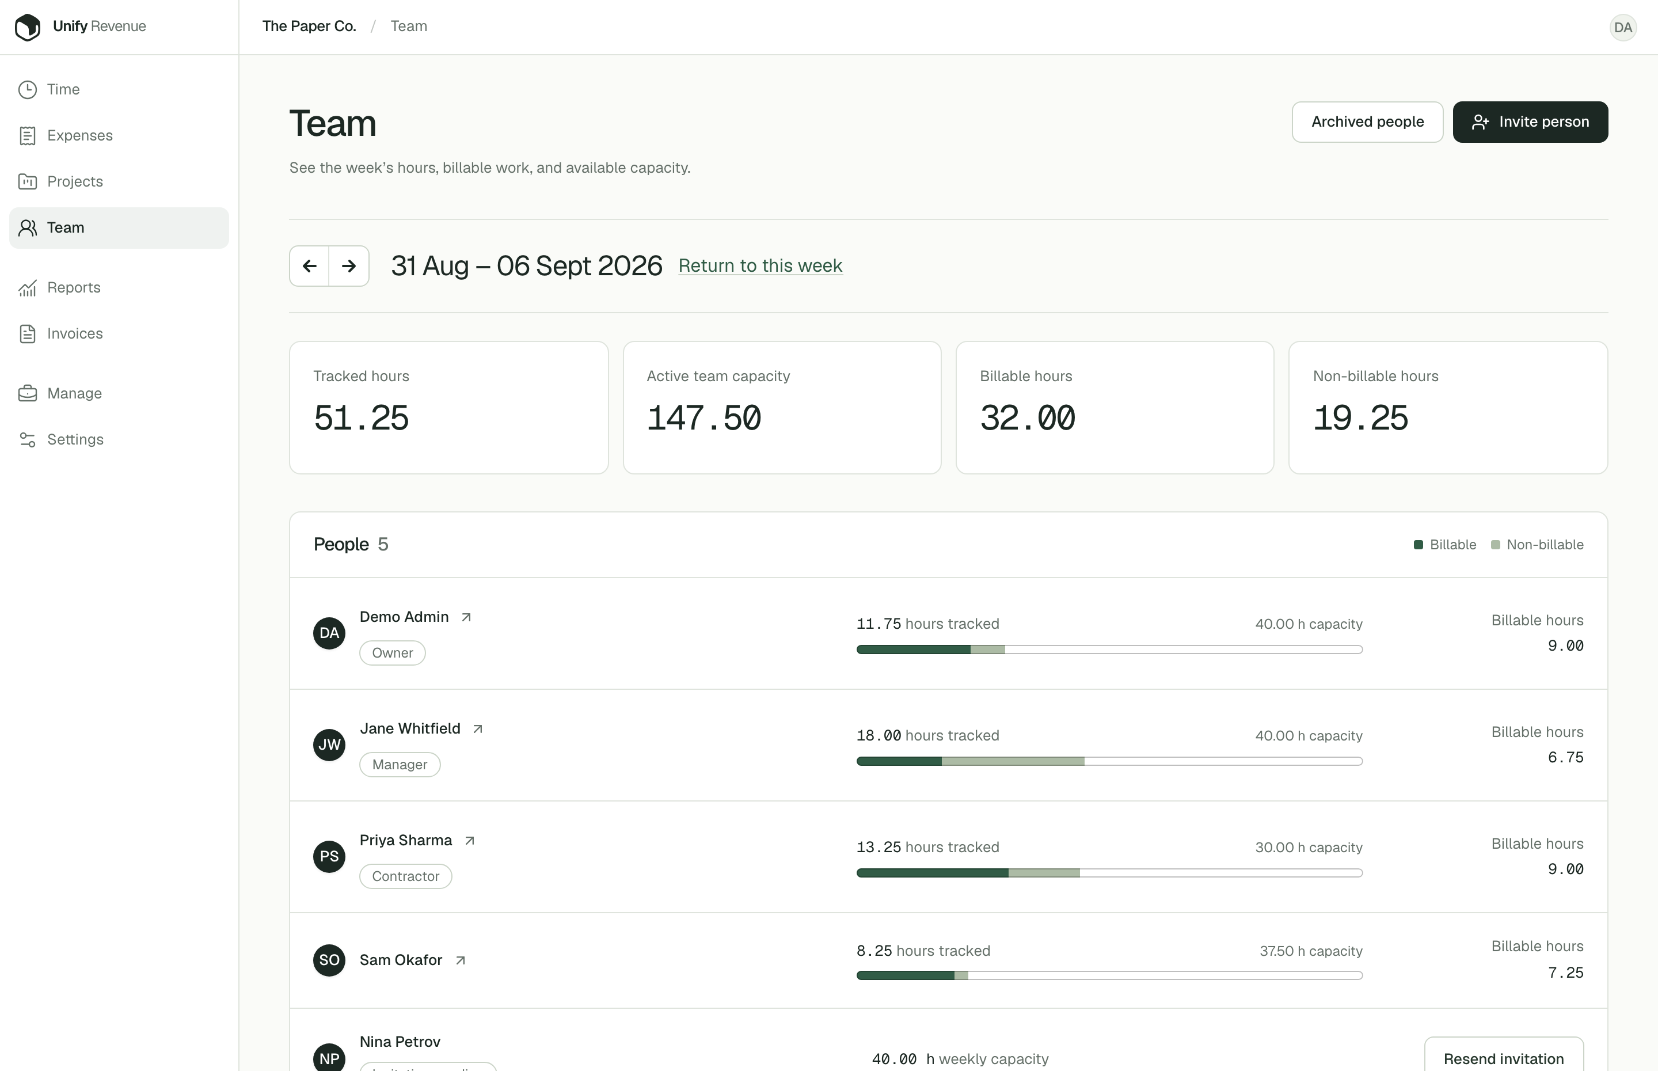Open Sam Okafor's profile arrow icon

[460, 960]
